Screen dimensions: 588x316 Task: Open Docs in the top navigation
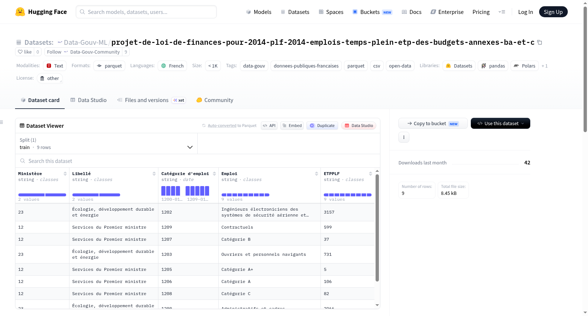[412, 12]
